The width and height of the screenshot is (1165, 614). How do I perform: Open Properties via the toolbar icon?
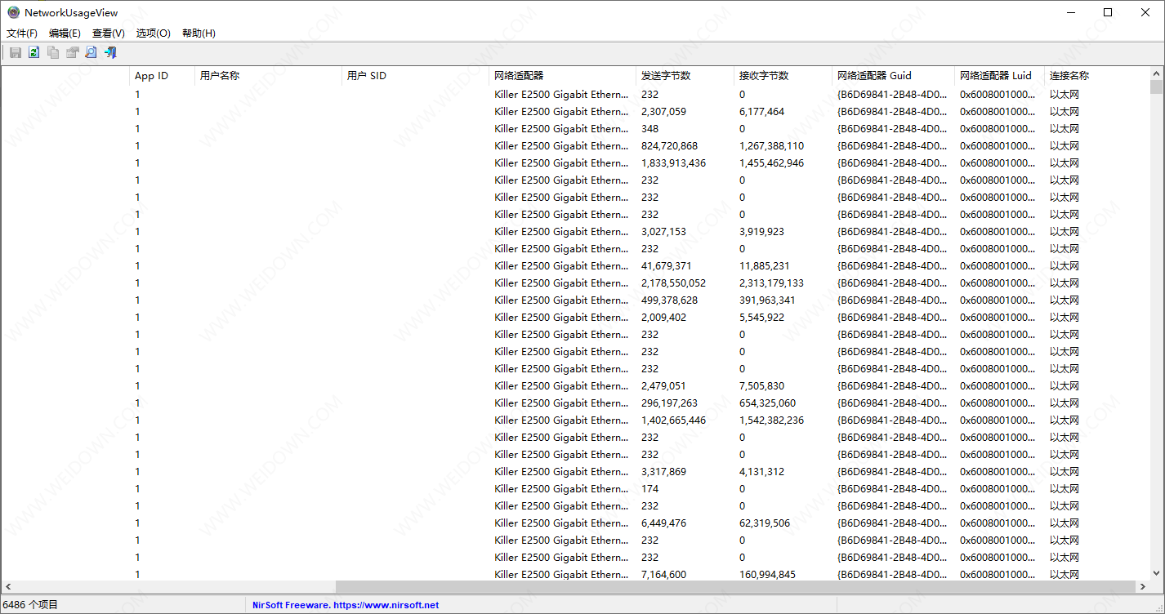pyautogui.click(x=72, y=53)
